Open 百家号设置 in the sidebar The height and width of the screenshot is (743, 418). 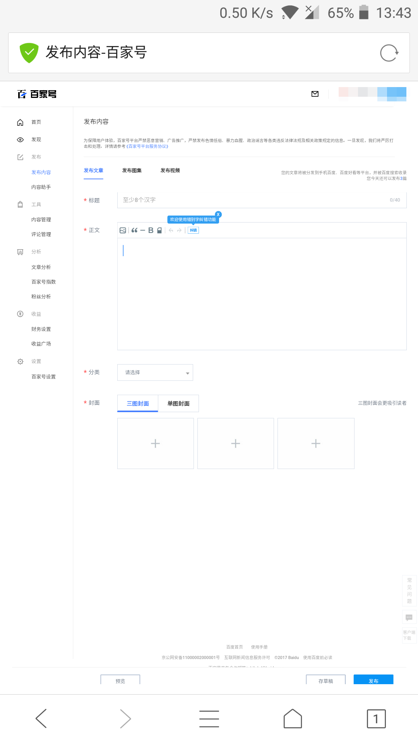pyautogui.click(x=44, y=377)
